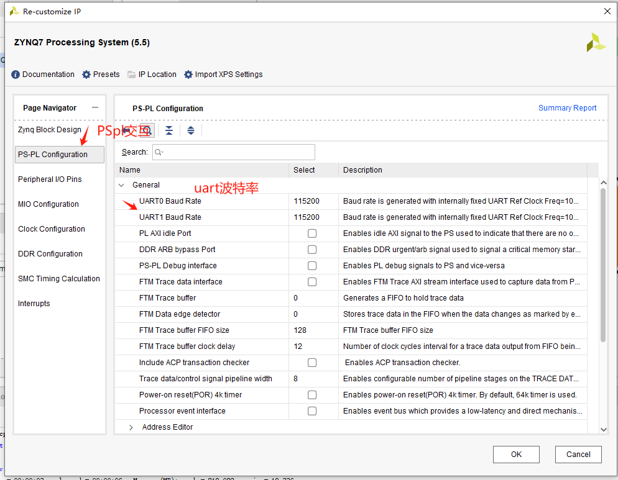This screenshot has height=480, width=618.
Task: Select the FTM Trace buffer value 0
Action: point(313,298)
